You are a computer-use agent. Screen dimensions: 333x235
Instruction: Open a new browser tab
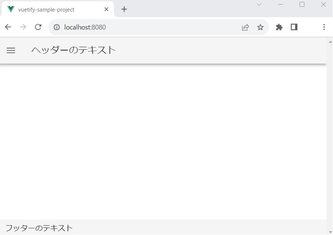coord(124,9)
